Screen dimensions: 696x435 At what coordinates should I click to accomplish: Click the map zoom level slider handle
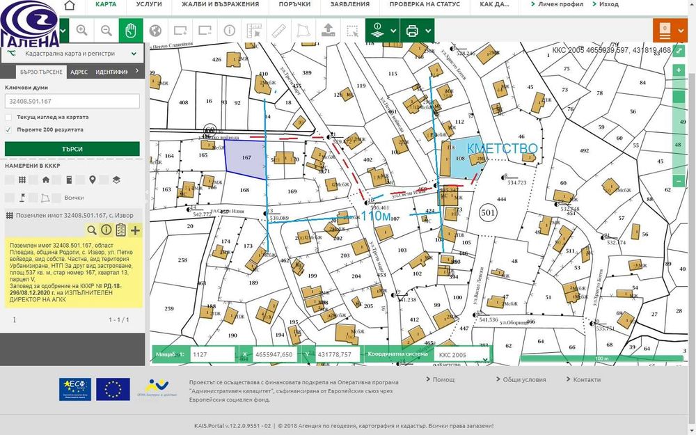click(678, 97)
